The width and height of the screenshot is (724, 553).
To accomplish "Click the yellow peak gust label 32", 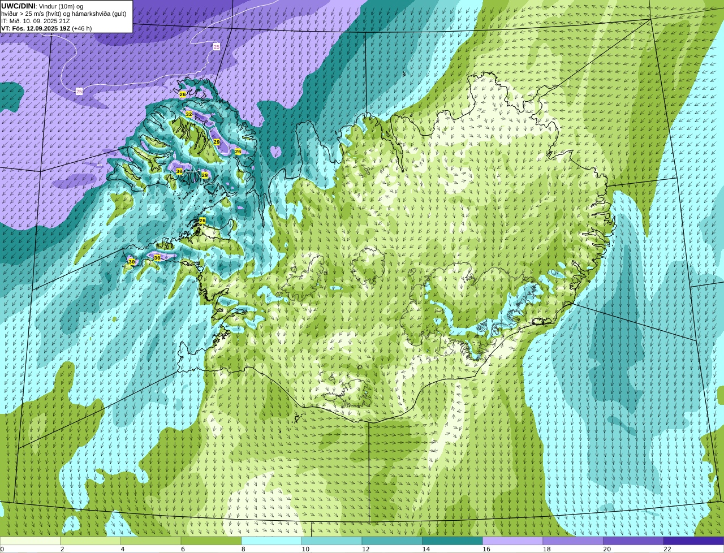I will point(189,114).
